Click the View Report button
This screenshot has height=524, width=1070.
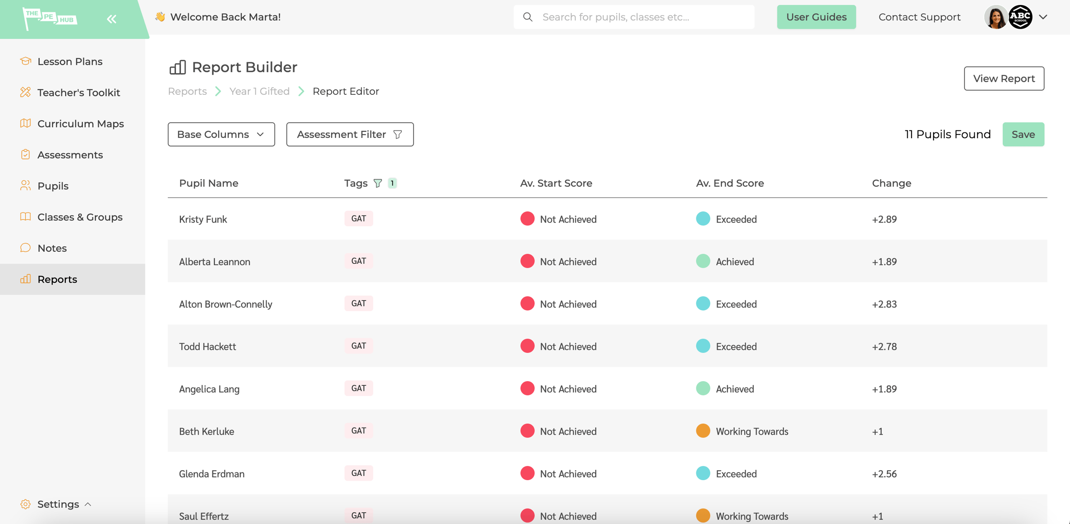(1004, 78)
